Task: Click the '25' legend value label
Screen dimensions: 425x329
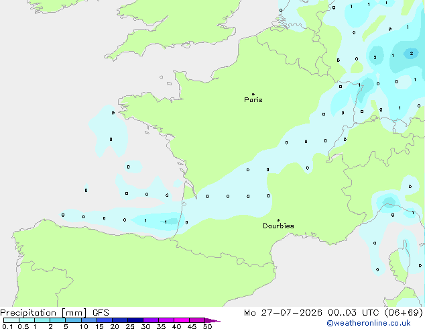Action: pyautogui.click(x=130, y=326)
